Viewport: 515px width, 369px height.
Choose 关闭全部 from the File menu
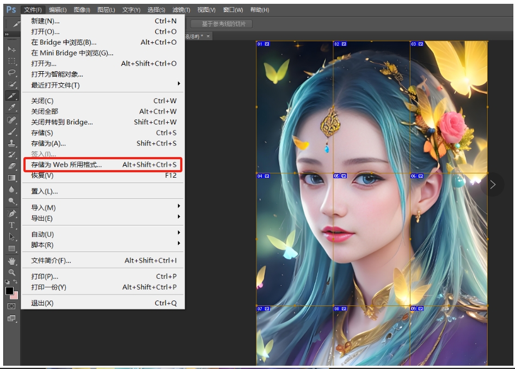coord(103,111)
